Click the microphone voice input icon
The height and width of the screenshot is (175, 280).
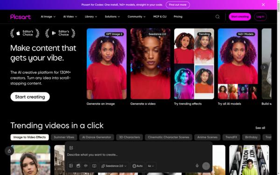tap(197, 166)
